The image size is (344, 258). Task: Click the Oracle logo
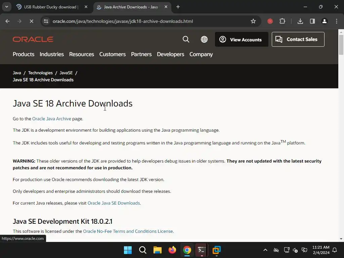point(33,39)
